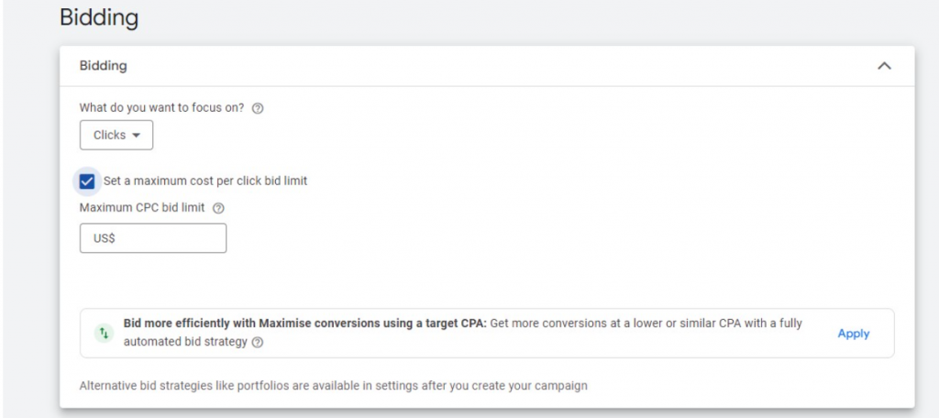The width and height of the screenshot is (939, 418).
Task: Click the word Clicks in the dropdown
Action: click(109, 135)
